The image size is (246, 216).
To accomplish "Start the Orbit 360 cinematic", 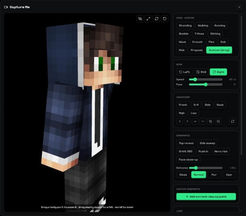I will pyautogui.click(x=186, y=151).
